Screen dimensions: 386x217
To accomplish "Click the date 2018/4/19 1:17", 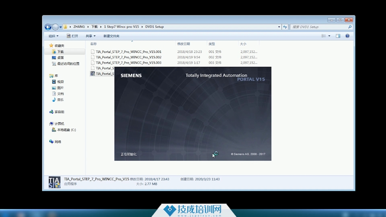I will (189, 63).
